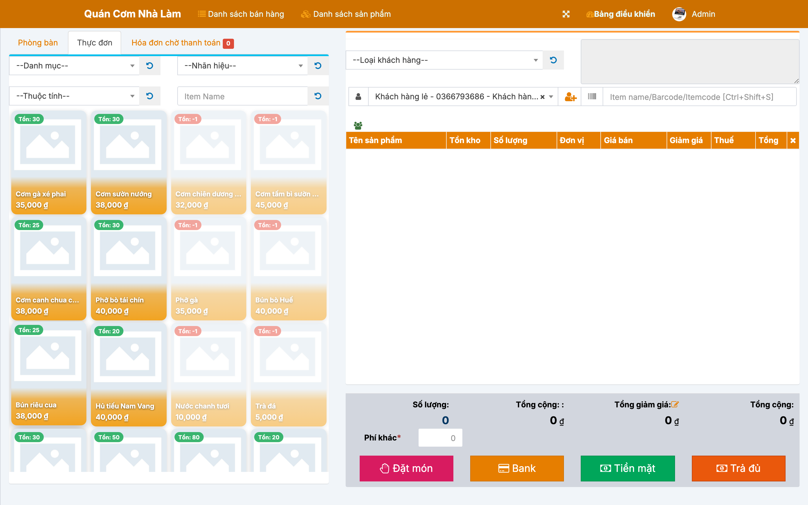The height and width of the screenshot is (505, 808).
Task: Click the empty note text area
Action: coord(690,61)
